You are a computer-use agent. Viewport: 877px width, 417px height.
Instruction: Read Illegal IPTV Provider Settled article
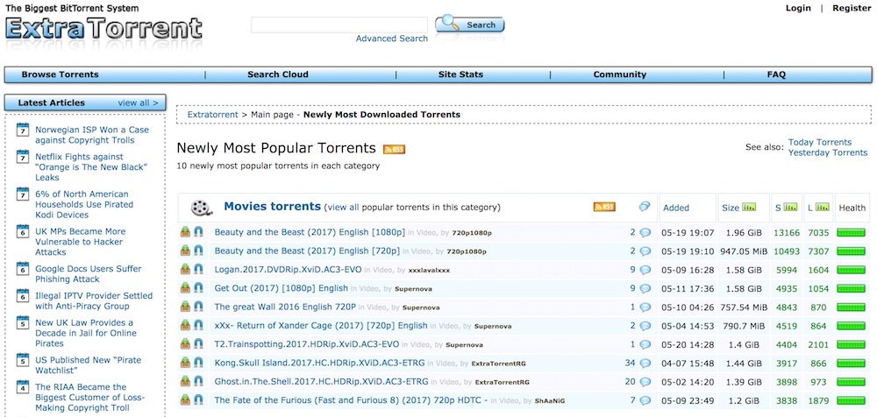[94, 300]
